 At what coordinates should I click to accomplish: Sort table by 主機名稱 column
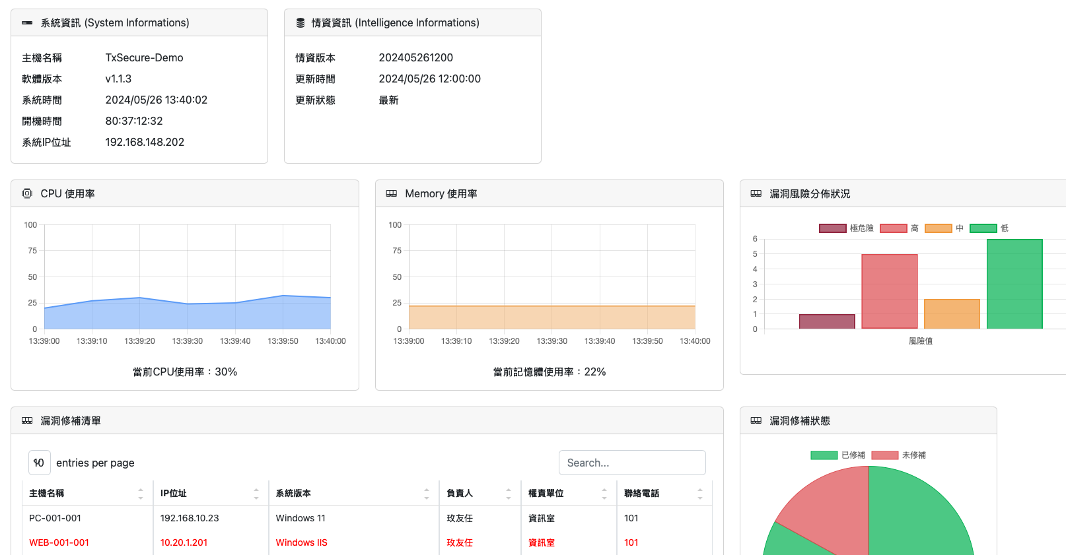(x=87, y=493)
